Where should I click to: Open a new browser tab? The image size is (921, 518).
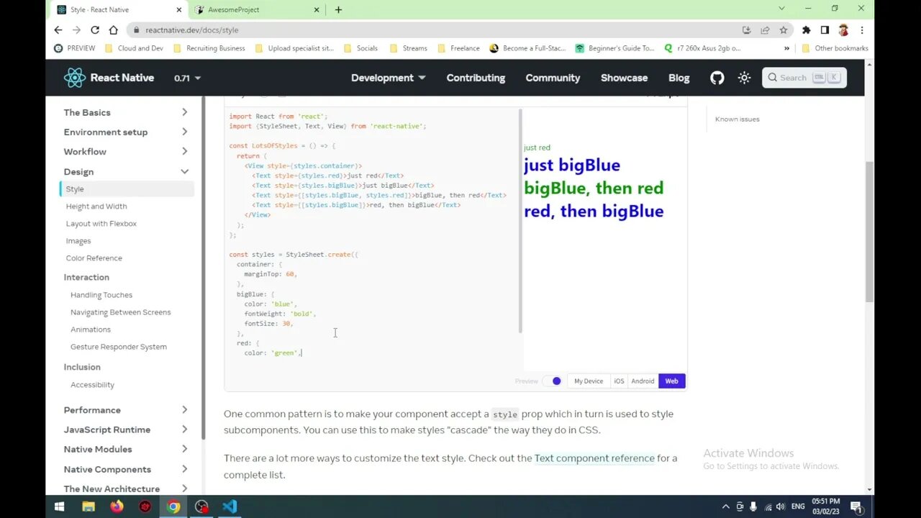(x=338, y=9)
